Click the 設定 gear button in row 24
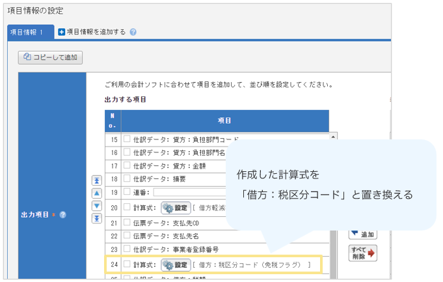The width and height of the screenshot is (443, 282). (x=175, y=265)
